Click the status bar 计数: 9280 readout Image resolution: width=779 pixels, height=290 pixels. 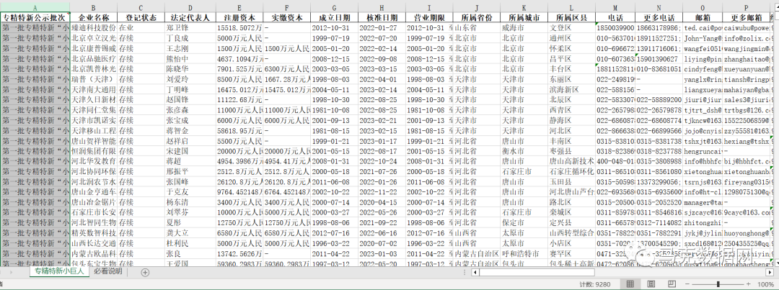[x=594, y=284]
